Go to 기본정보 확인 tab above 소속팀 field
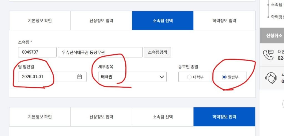This screenshot has width=284, height=136. pyautogui.click(x=40, y=21)
